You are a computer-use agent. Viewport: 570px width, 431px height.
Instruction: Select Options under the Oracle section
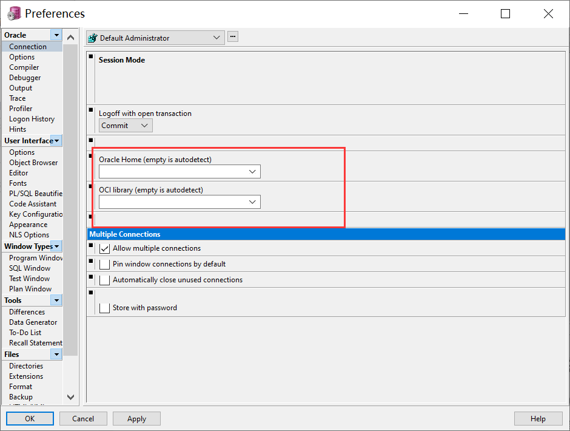click(x=22, y=57)
